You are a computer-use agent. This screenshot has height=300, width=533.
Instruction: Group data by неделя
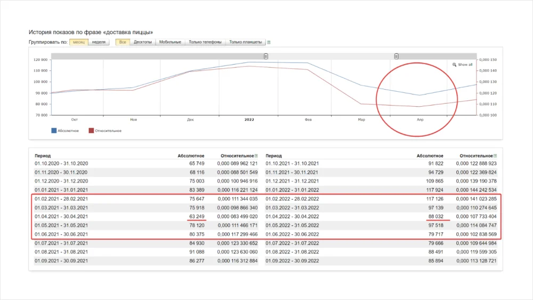point(99,42)
